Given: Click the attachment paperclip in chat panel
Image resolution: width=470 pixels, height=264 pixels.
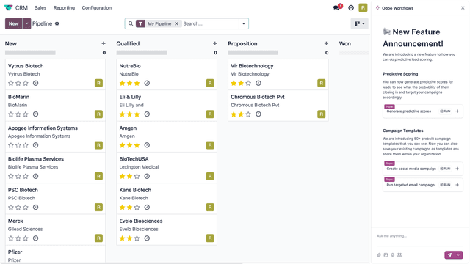Looking at the screenshot, I should 379,255.
